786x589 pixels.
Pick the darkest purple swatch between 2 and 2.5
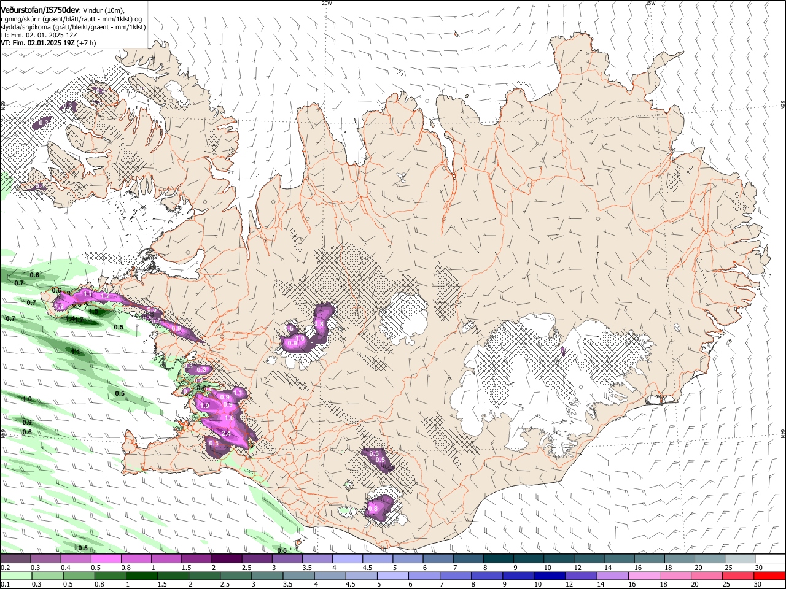pyautogui.click(x=226, y=558)
